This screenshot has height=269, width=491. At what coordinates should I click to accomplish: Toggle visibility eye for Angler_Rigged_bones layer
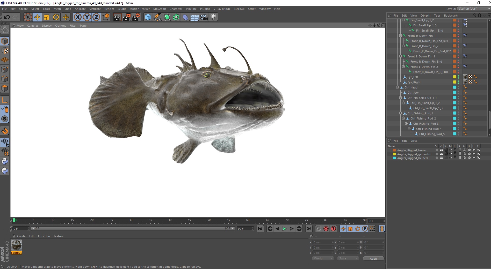441,150
